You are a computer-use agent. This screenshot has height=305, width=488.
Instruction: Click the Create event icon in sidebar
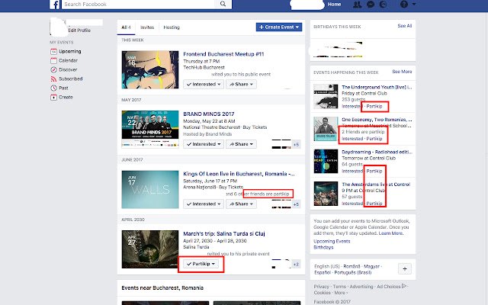pyautogui.click(x=53, y=97)
